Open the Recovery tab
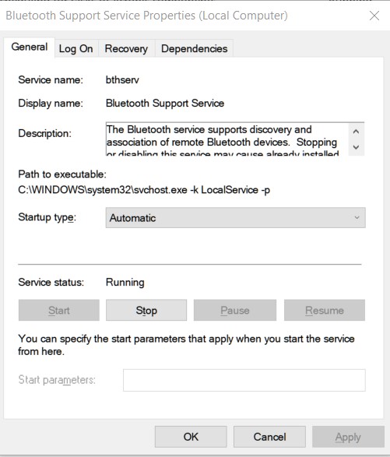Screen dimensions: 390x457 [126, 49]
